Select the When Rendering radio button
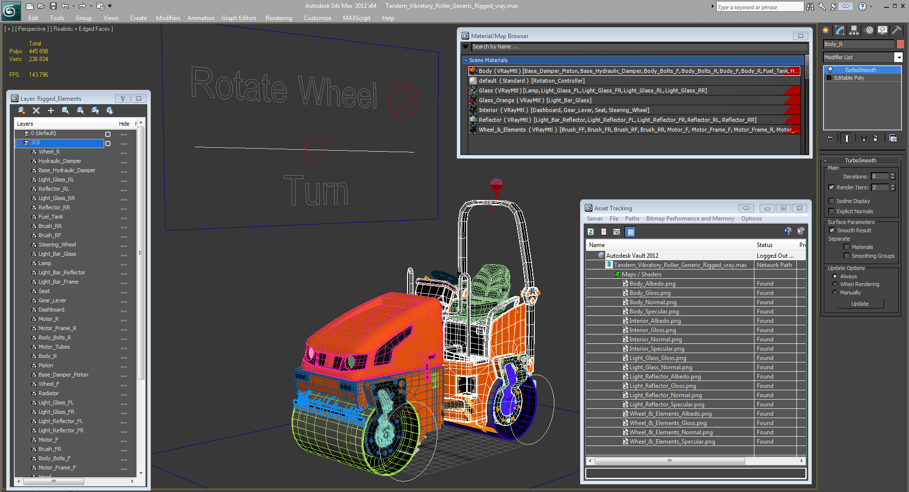909x492 pixels. (835, 284)
